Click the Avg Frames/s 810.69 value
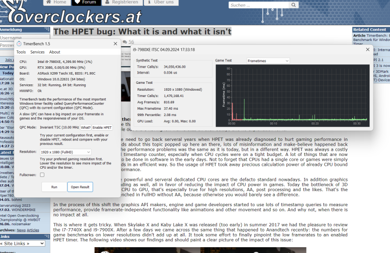The image size is (390, 253). (x=169, y=102)
